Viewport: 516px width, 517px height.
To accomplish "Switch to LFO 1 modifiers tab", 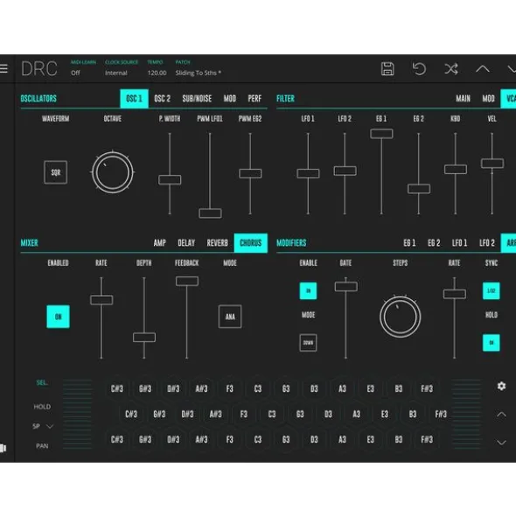I will point(459,243).
